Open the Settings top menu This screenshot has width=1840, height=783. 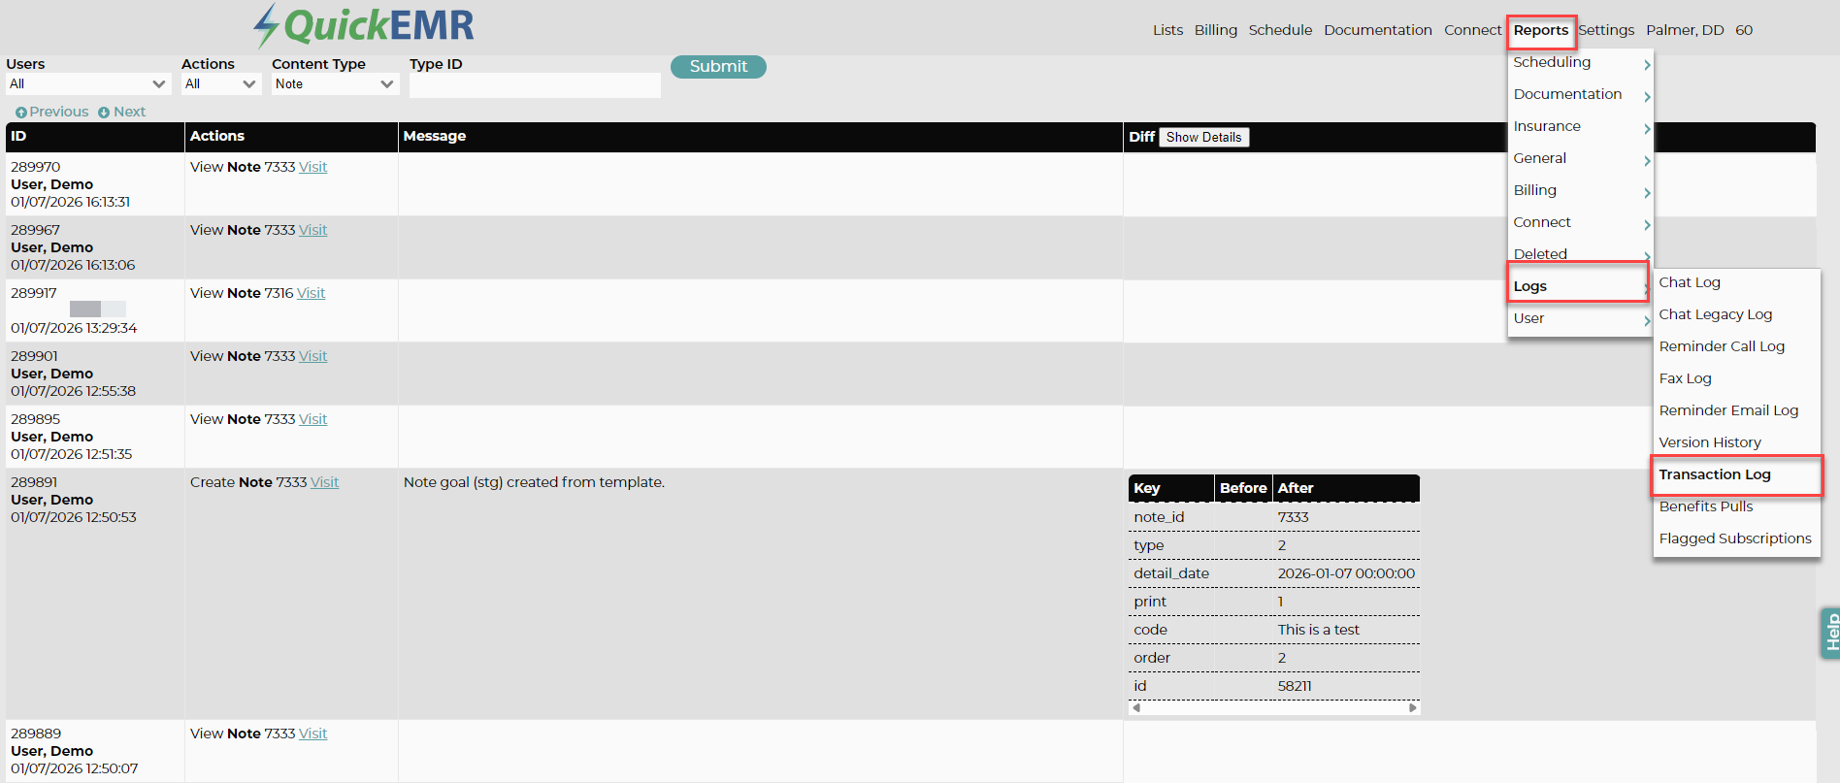[1606, 30]
